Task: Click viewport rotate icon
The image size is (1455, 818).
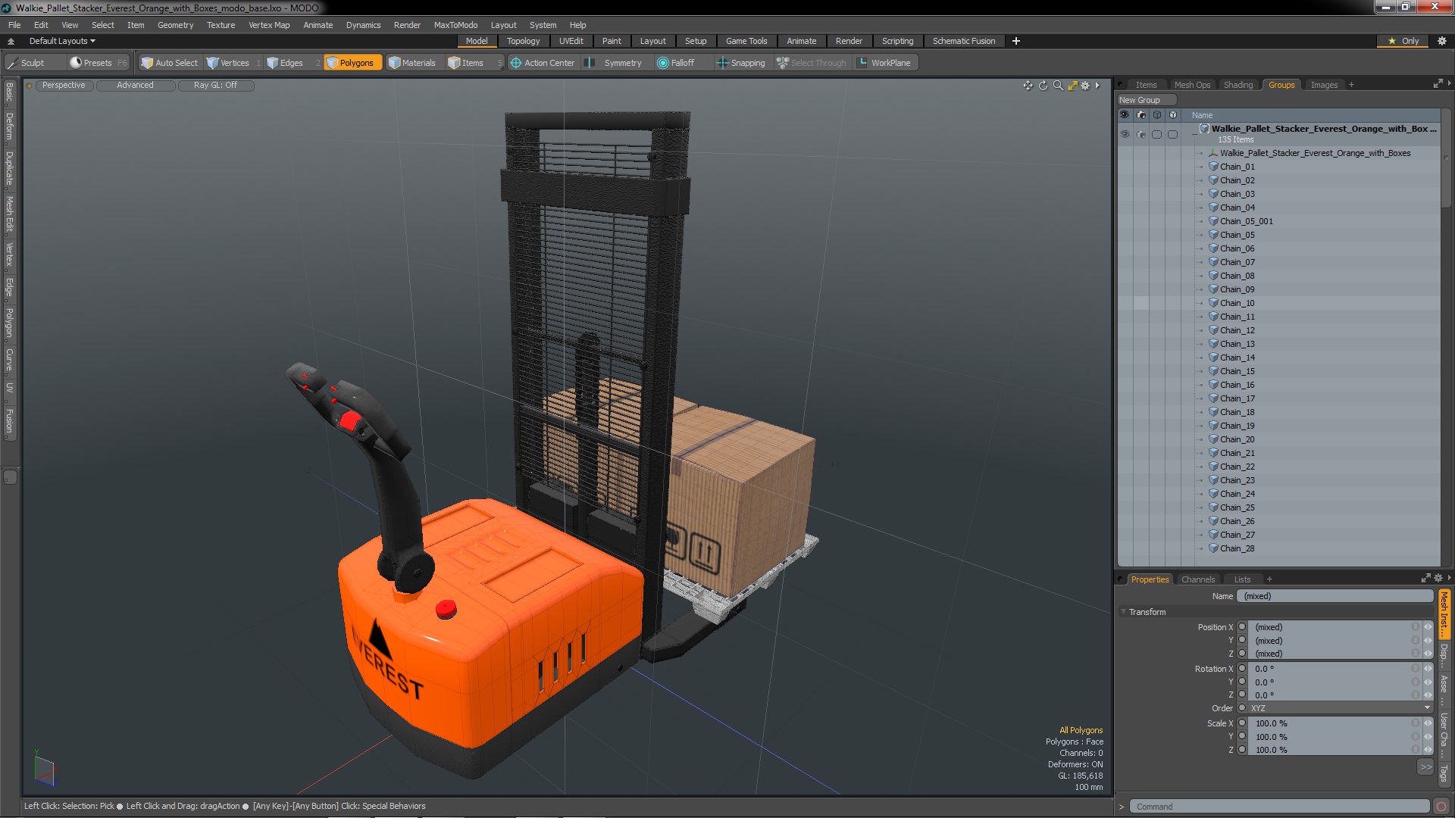Action: [1043, 86]
